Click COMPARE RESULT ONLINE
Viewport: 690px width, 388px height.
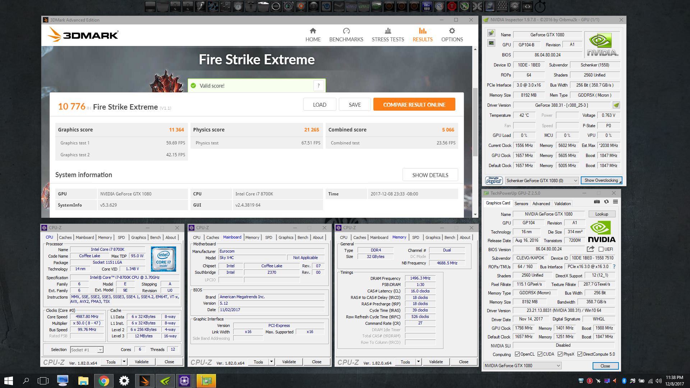pyautogui.click(x=414, y=105)
